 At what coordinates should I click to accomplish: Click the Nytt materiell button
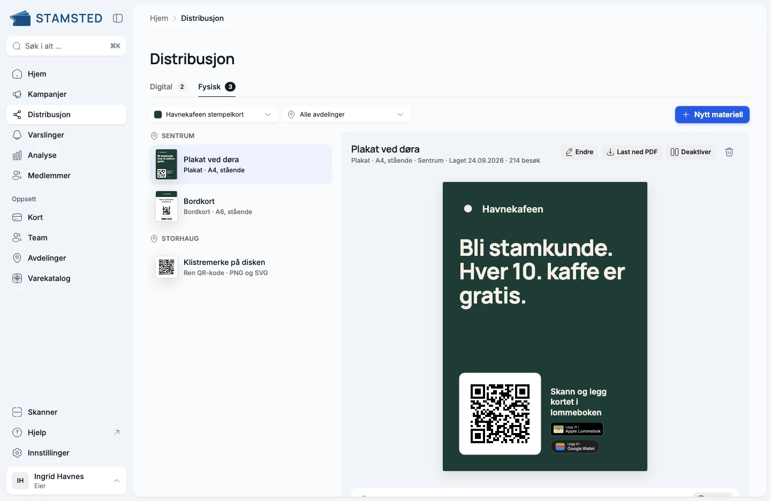pyautogui.click(x=712, y=115)
